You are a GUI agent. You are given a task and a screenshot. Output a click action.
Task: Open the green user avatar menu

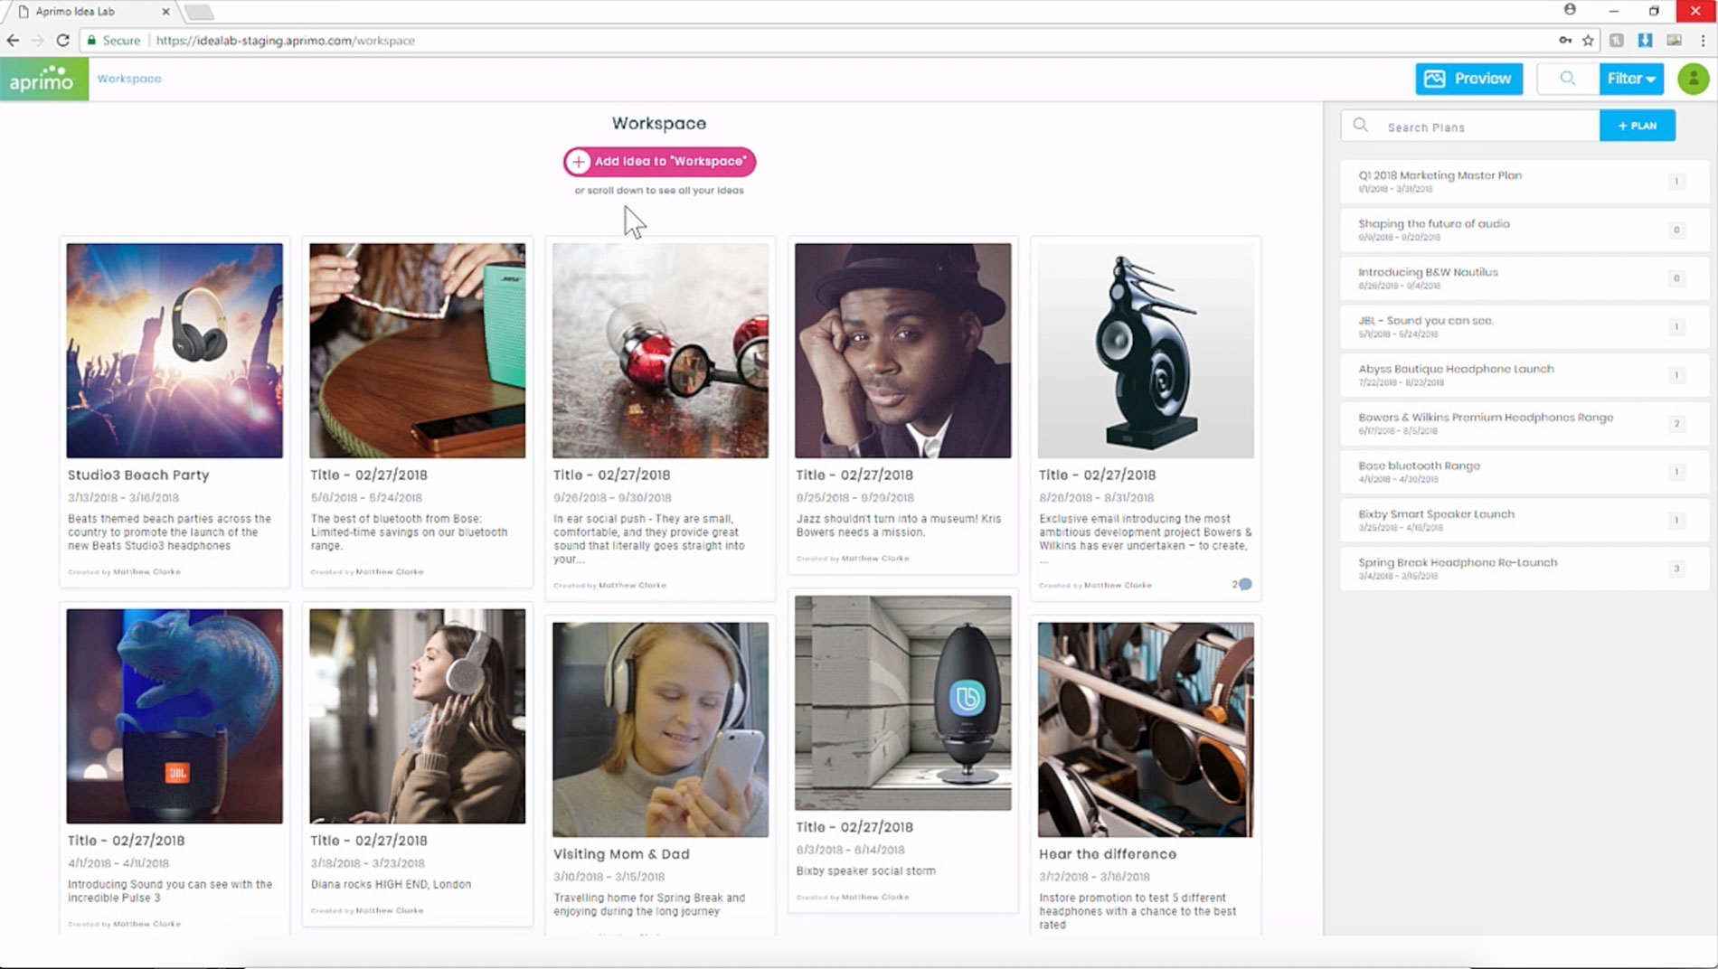coord(1693,79)
